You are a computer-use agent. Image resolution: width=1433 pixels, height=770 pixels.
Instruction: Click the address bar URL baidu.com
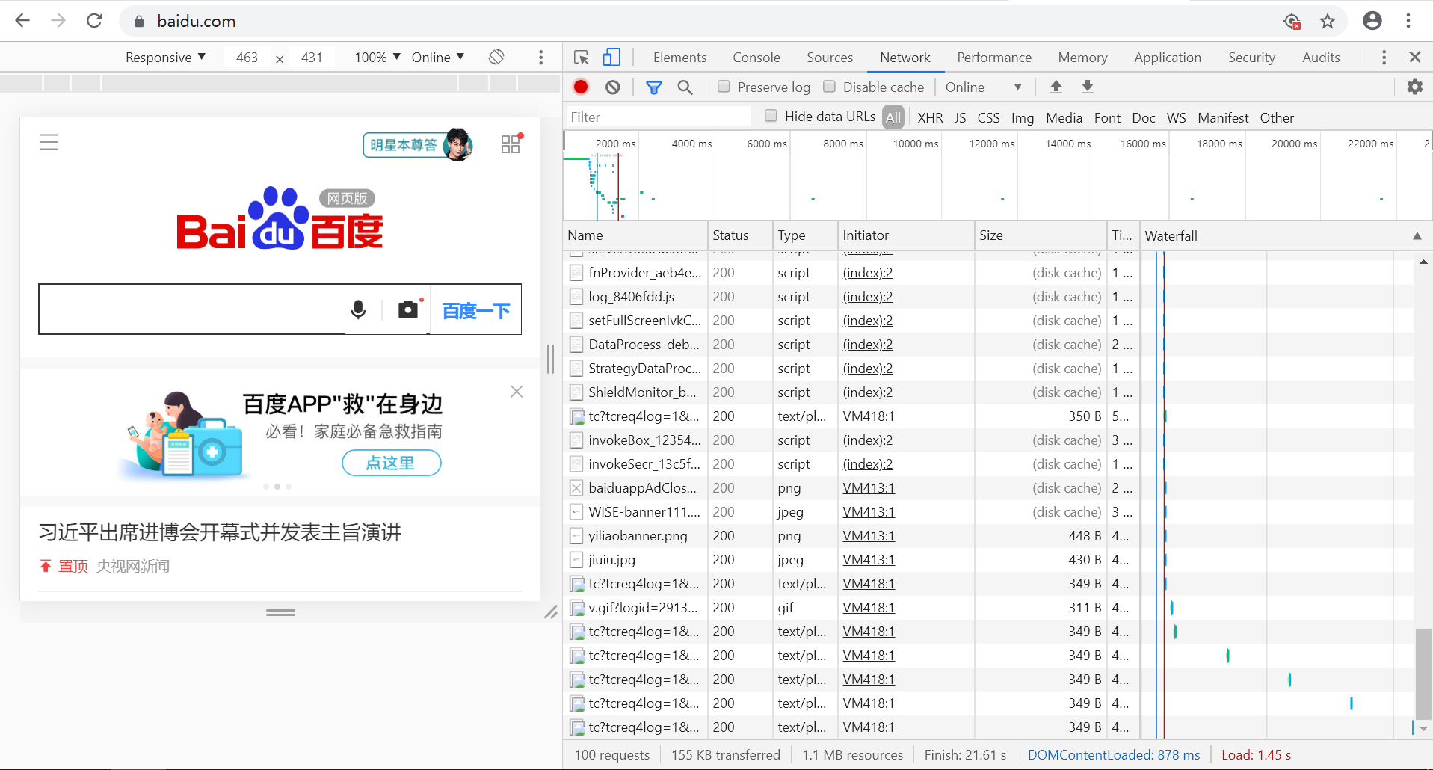pos(197,21)
